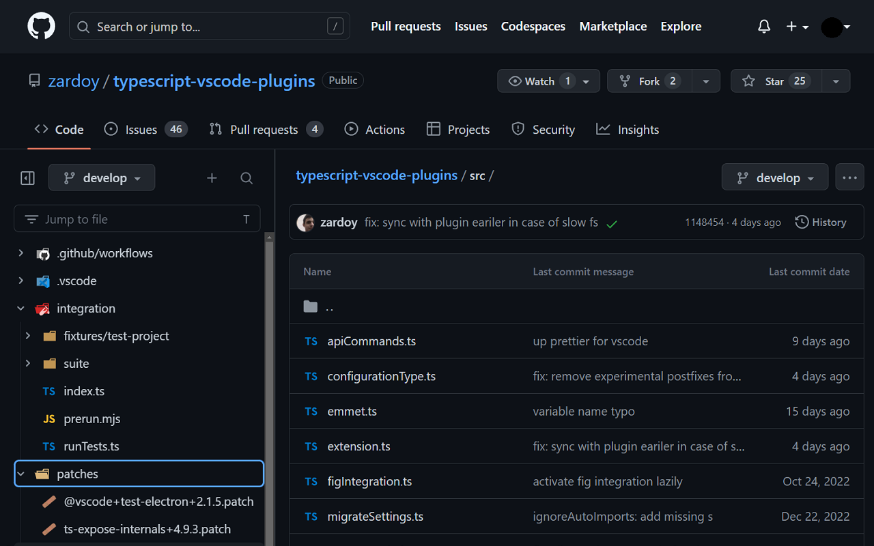874x546 pixels.
Task: Open zardoy commit author avatar
Action: coord(305,222)
